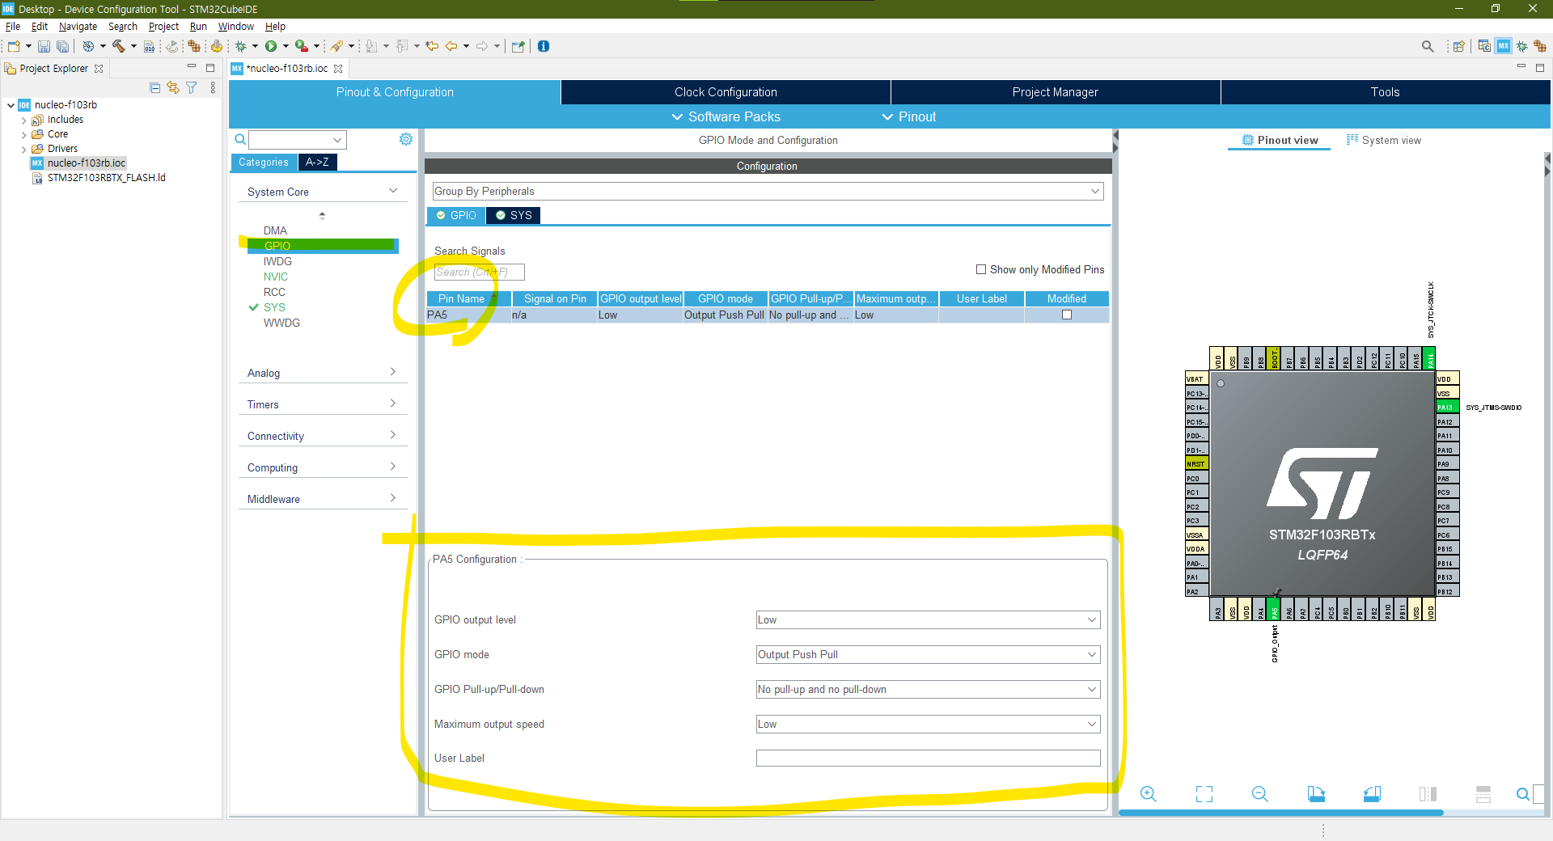Image resolution: width=1553 pixels, height=841 pixels.
Task: Expand the Timers category
Action: [x=322, y=404]
